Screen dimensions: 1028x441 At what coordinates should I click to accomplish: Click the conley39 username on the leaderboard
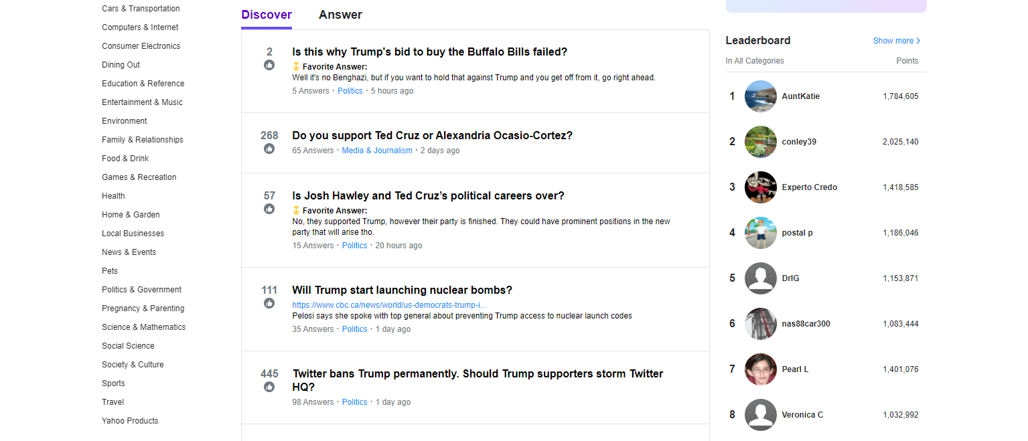[800, 141]
